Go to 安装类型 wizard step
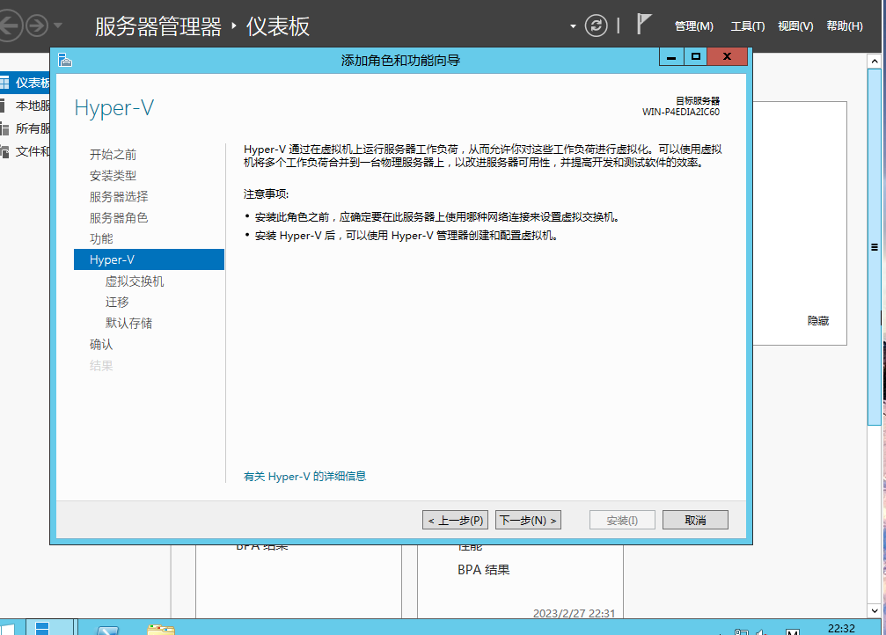 [x=113, y=176]
